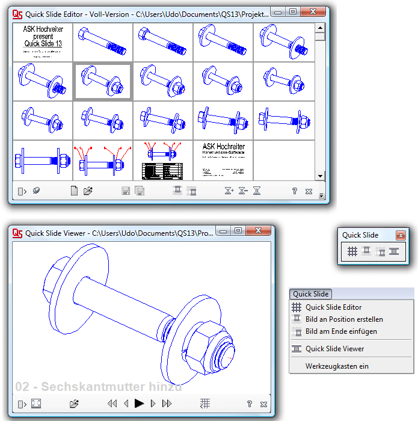Image resolution: width=418 pixels, height=421 pixels.
Task: Click the grid-with-arrow editor icon in the Viewer toolbar
Action: (x=205, y=404)
